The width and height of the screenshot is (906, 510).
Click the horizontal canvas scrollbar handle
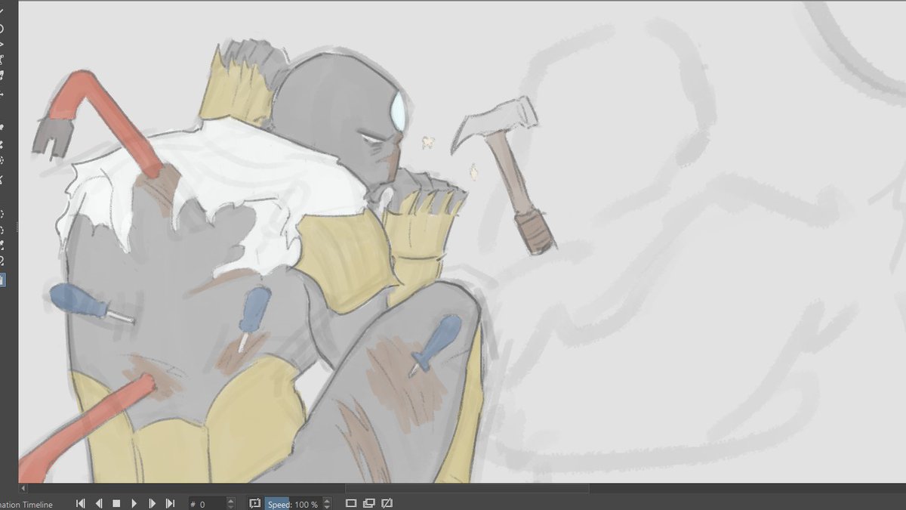tap(467, 489)
